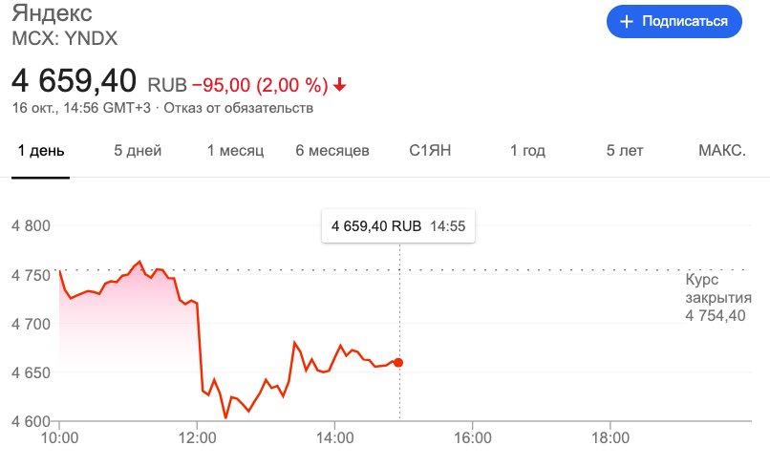This screenshot has width=770, height=467.
Task: Click the red dot marker on the chart
Action: click(398, 363)
